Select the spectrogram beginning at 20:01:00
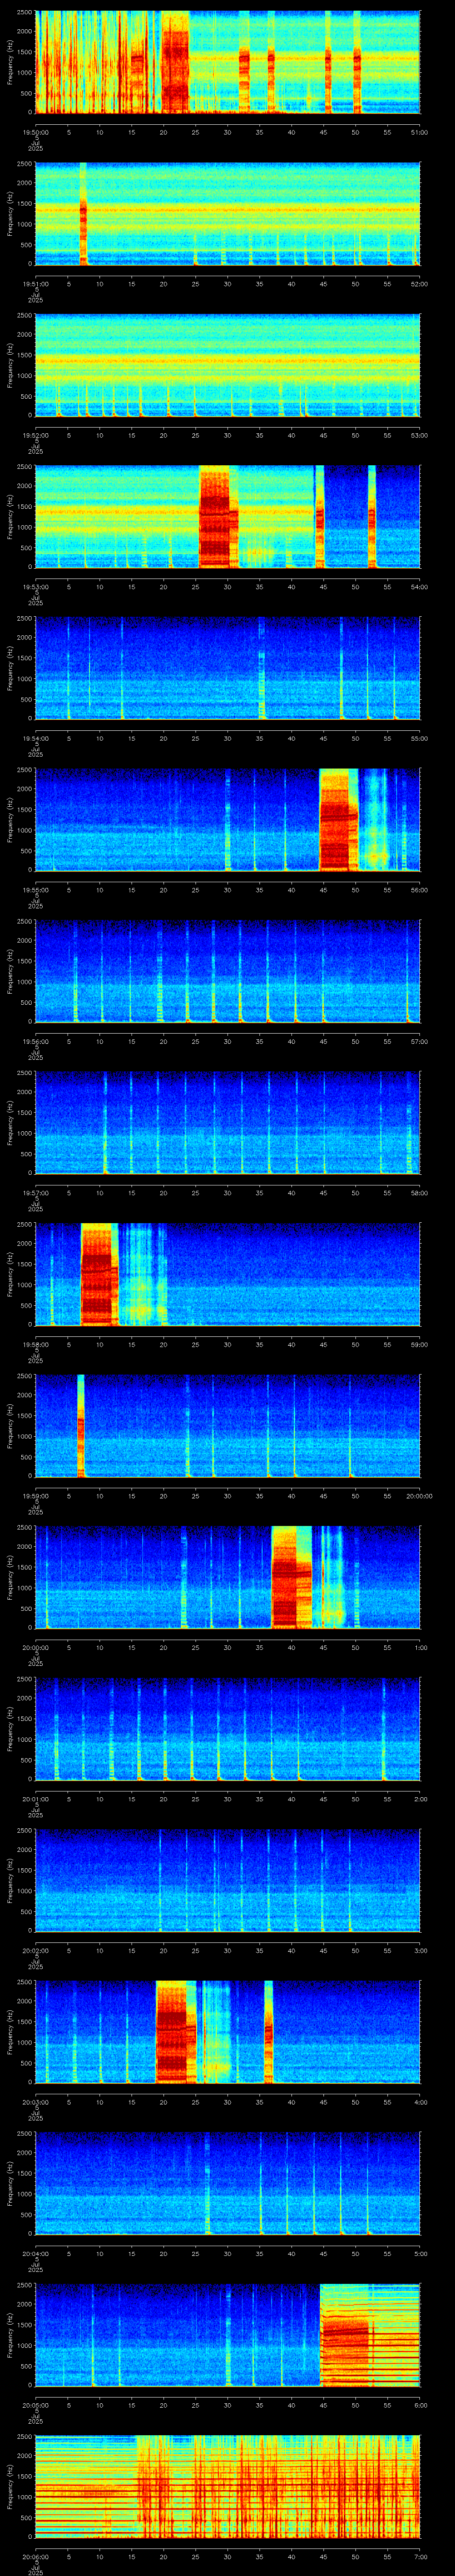This screenshot has width=455, height=2576. click(228, 1729)
